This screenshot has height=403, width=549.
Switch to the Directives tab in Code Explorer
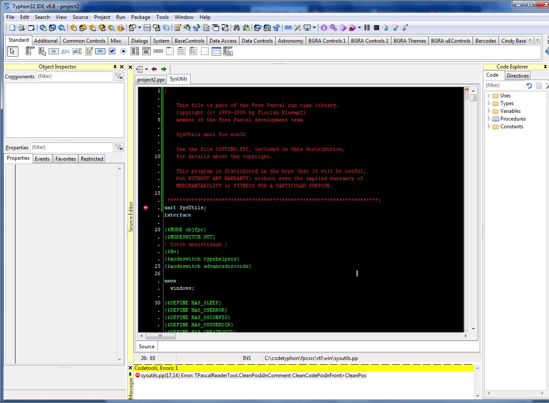click(517, 76)
